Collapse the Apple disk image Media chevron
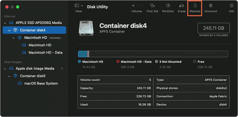238x117 pixels. tap(5, 69)
